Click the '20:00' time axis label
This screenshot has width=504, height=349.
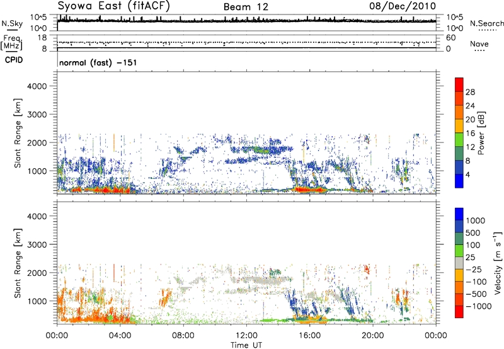(x=373, y=336)
